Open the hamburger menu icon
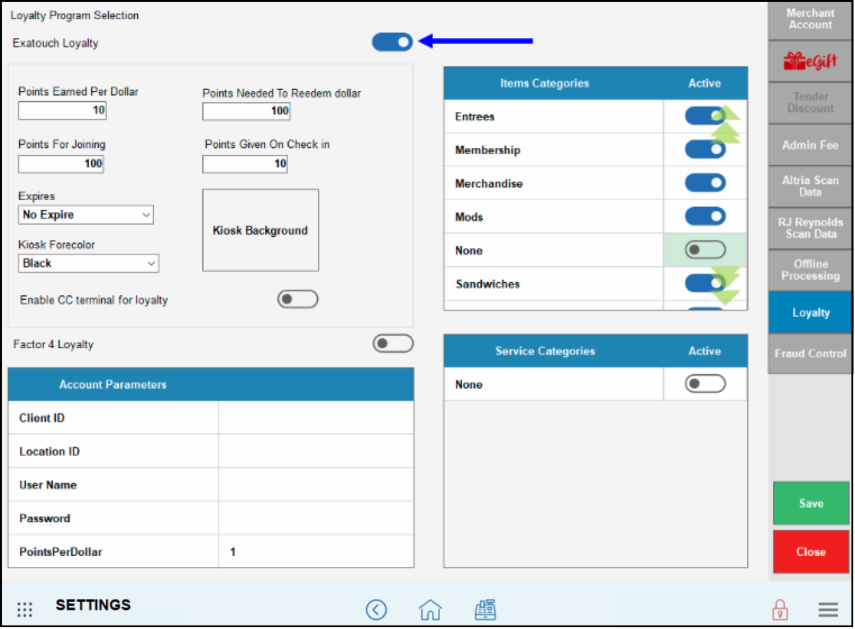Screen dimensions: 855x629 (828, 609)
